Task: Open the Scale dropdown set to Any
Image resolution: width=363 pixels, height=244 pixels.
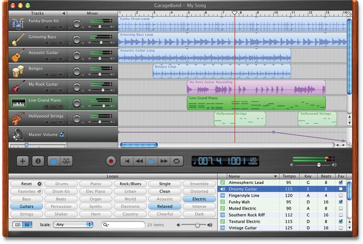Action: point(73,224)
